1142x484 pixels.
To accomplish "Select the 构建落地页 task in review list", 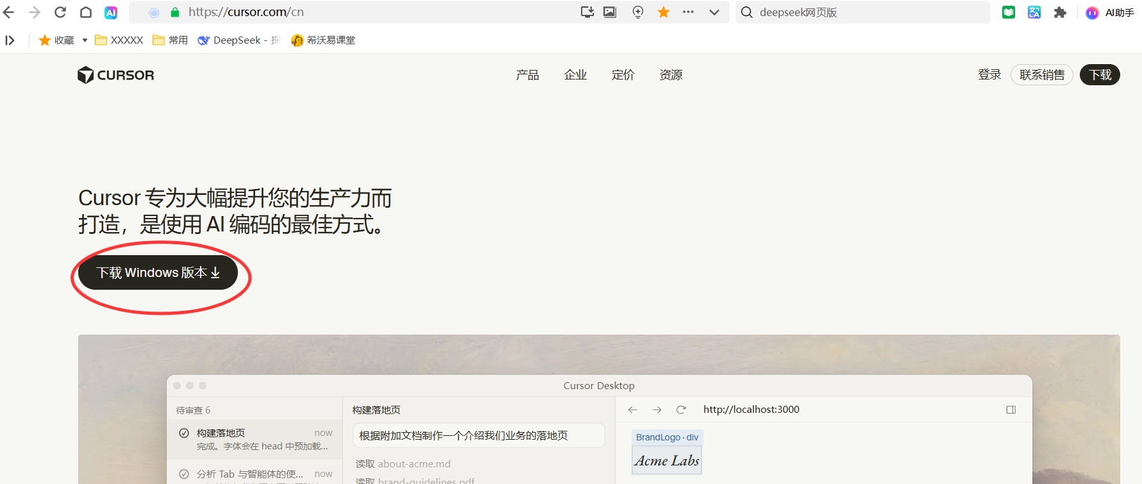I will coord(255,440).
